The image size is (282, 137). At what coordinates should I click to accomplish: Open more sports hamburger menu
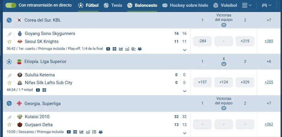247,5
